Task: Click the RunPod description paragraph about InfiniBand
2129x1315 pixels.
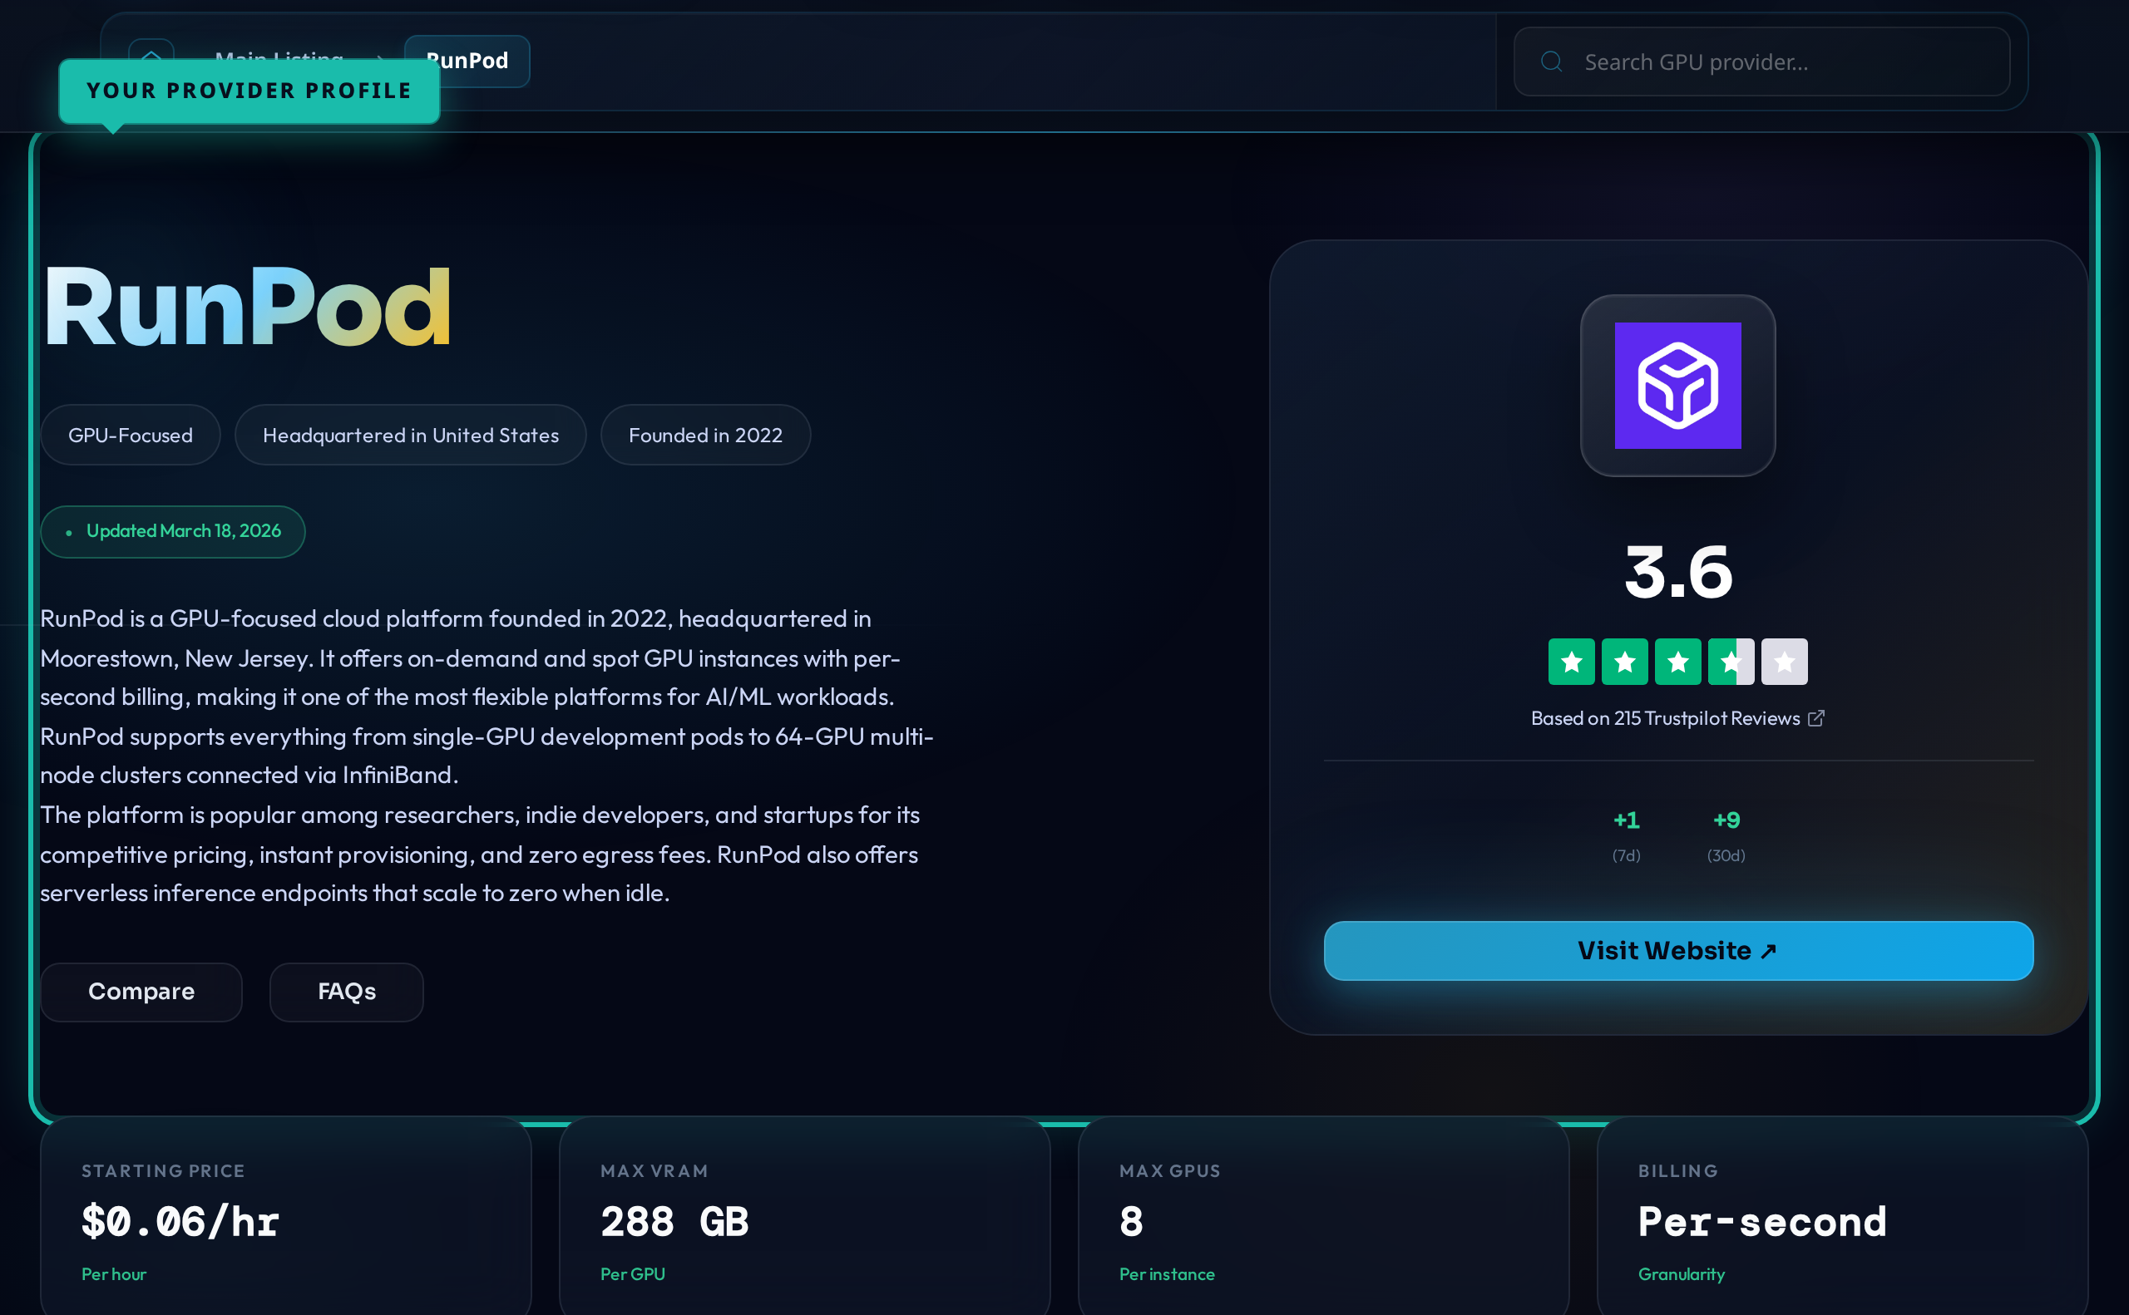Action: [487, 697]
